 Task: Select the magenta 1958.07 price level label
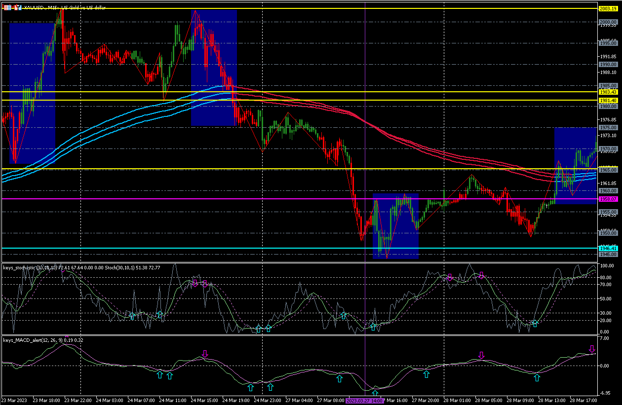tap(607, 199)
